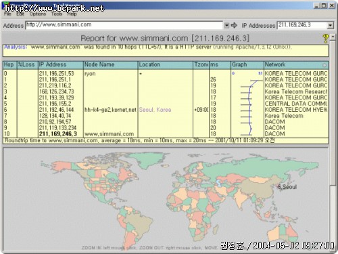Click the Seoul marker on world map
This screenshot has width=338, height=254.
coord(287,187)
